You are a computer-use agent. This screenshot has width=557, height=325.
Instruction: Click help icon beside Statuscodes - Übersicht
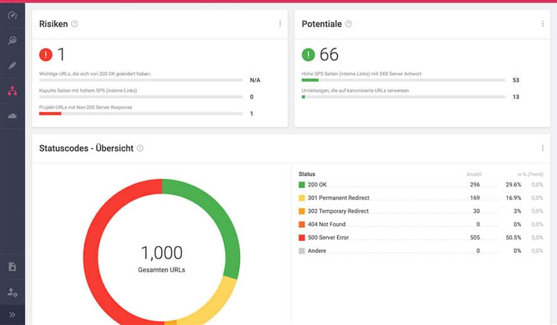(141, 148)
